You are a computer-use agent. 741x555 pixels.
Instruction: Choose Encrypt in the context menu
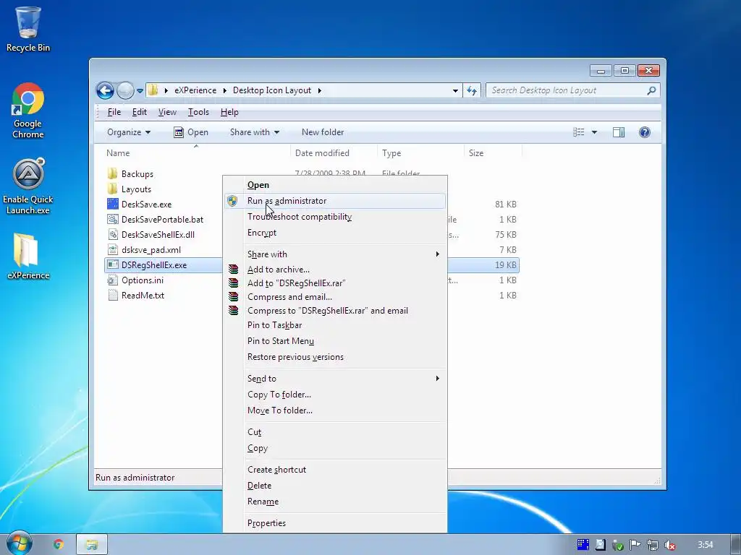pyautogui.click(x=335, y=233)
